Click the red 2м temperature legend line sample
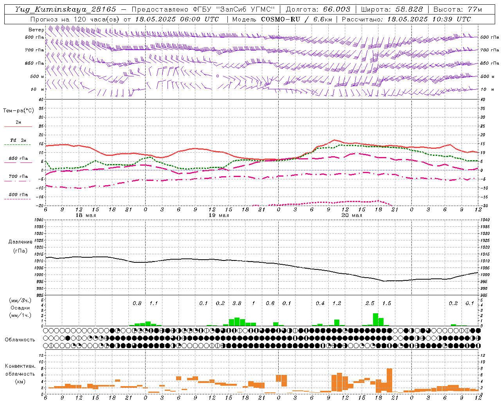This screenshot has width=501, height=401. (x=18, y=127)
